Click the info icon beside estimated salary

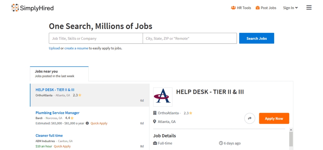[x=87, y=123]
